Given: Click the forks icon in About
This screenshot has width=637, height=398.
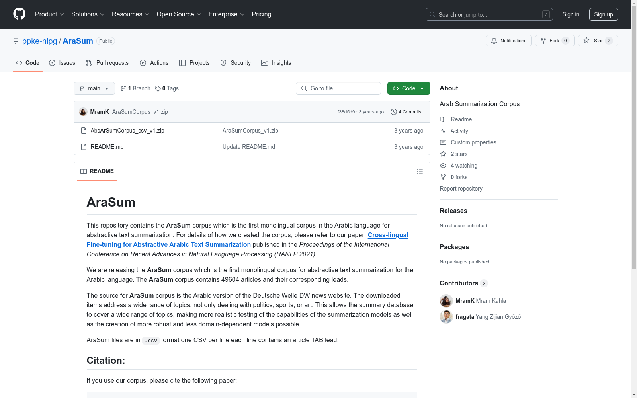Looking at the screenshot, I should click(x=443, y=177).
